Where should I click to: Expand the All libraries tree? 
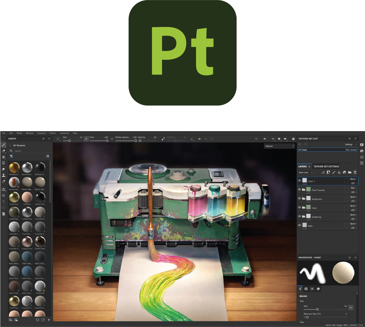(11, 145)
